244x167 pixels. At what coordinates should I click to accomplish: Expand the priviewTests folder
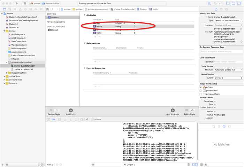(x=4, y=76)
